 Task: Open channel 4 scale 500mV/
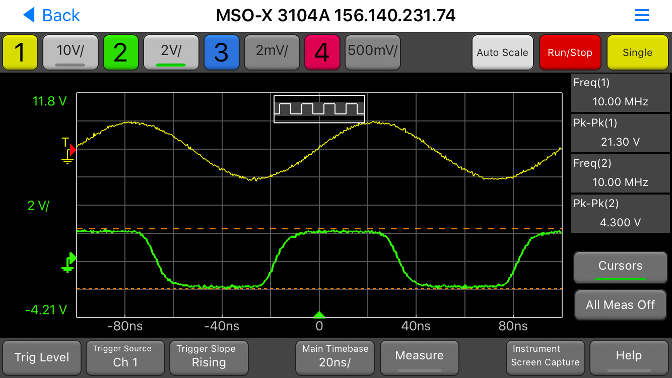[373, 52]
